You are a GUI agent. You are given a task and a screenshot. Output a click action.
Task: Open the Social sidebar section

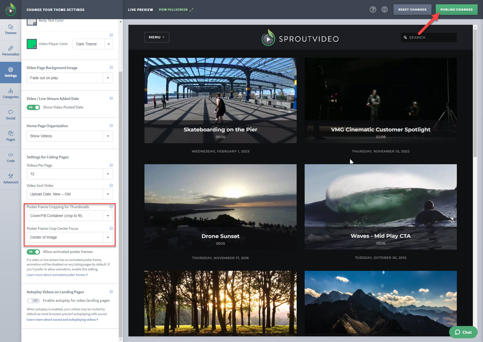(11, 115)
